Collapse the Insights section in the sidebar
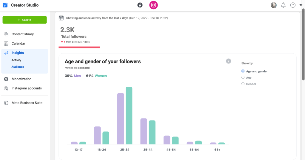The width and height of the screenshot is (305, 160). [18, 53]
